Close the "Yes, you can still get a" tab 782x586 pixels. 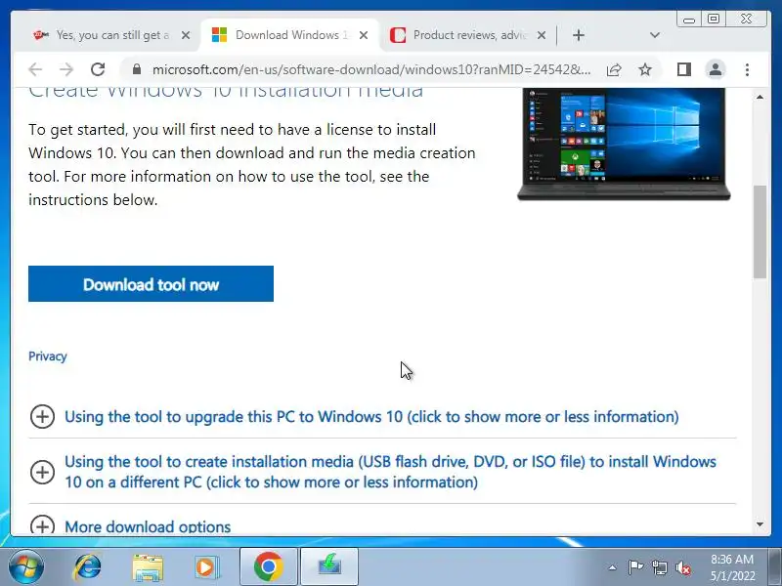[x=186, y=35]
